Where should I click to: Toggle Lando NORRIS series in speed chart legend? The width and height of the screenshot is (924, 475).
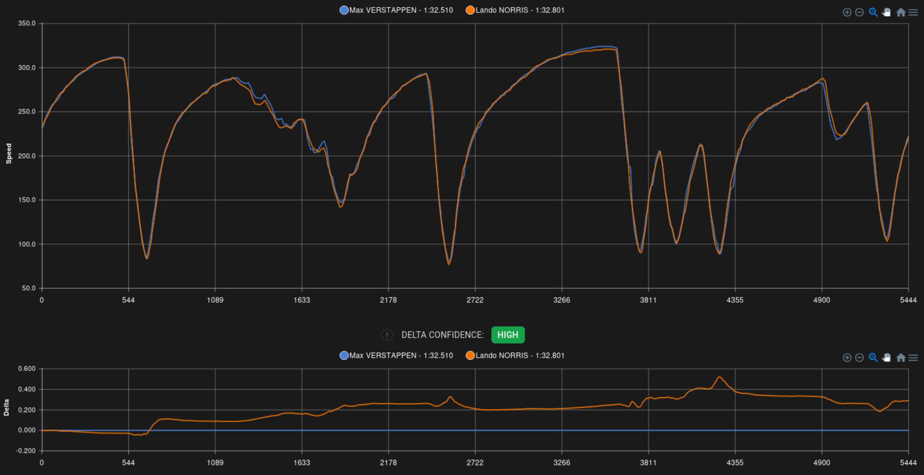519,10
